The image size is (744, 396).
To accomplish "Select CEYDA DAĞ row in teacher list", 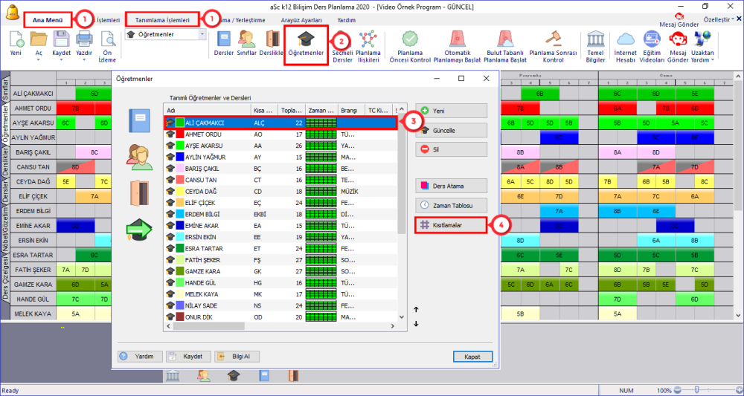I will tap(281, 192).
